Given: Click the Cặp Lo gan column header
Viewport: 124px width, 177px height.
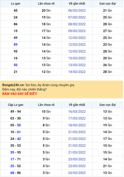Looking at the screenshot, I should [x=16, y=105].
